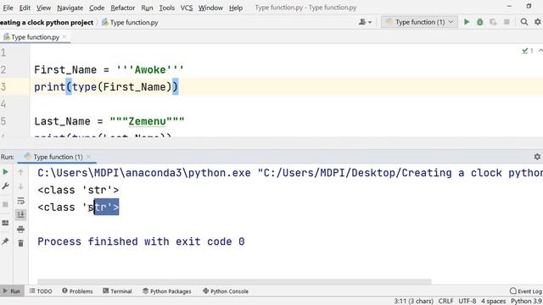Screen dimensions: 543x305
Task: Open the user account icon menu
Action: pyautogui.click(x=365, y=22)
